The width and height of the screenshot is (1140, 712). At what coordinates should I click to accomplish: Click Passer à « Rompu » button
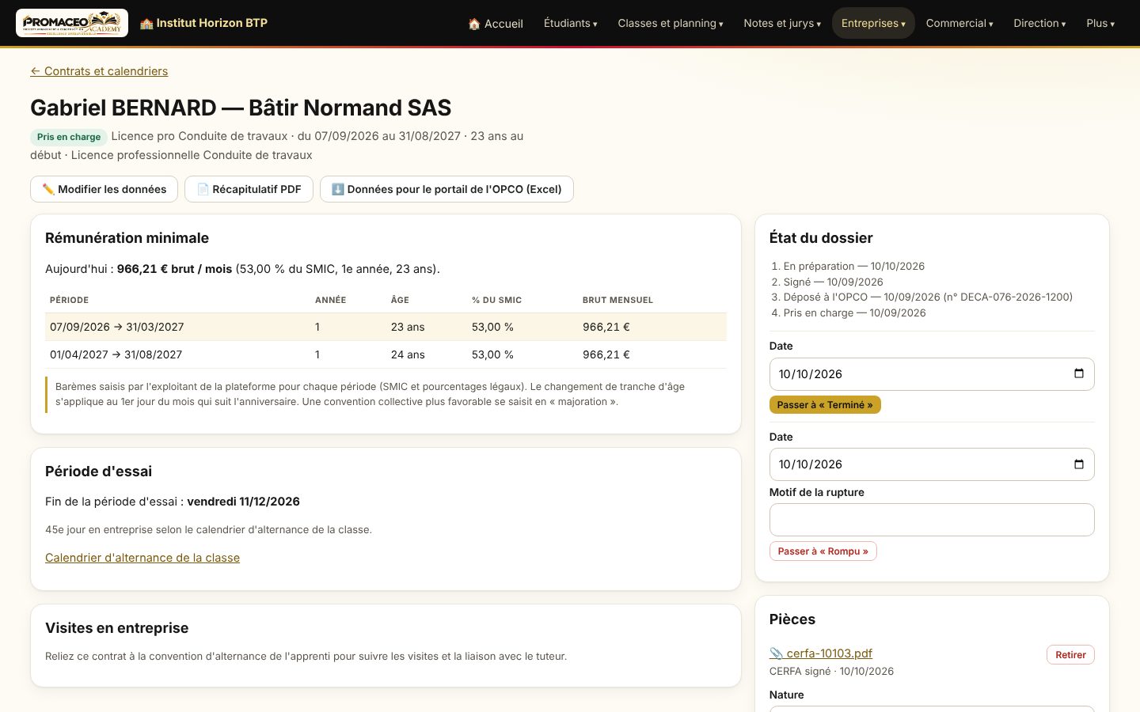823,551
